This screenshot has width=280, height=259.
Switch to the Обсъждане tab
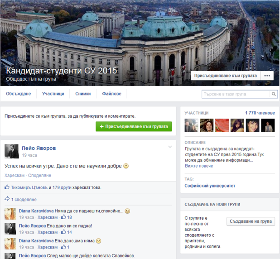click(19, 94)
